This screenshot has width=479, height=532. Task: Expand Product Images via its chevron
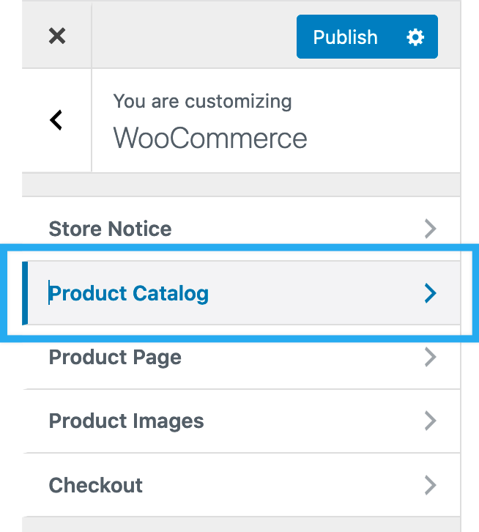pyautogui.click(x=431, y=421)
